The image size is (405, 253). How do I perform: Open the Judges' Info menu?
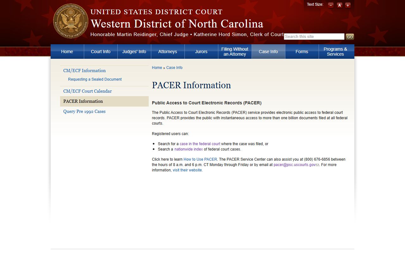(134, 52)
